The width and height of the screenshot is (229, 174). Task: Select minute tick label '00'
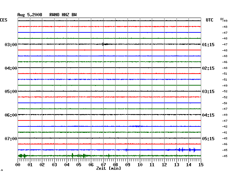tap(18, 165)
